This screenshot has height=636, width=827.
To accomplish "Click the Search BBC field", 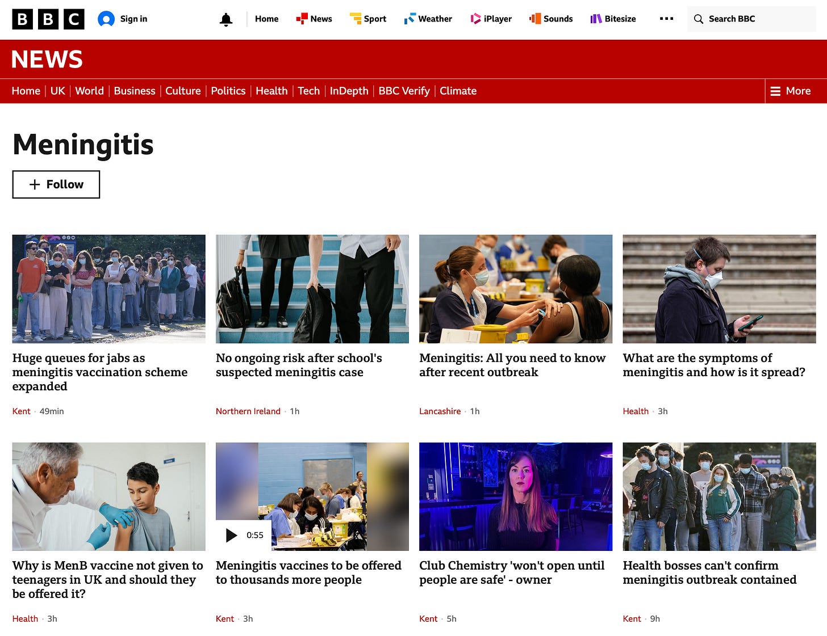I will [751, 19].
